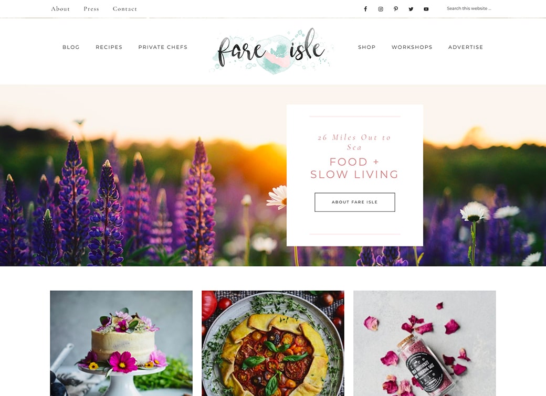Open the Recipes menu item
This screenshot has width=546, height=396.
pyautogui.click(x=109, y=47)
